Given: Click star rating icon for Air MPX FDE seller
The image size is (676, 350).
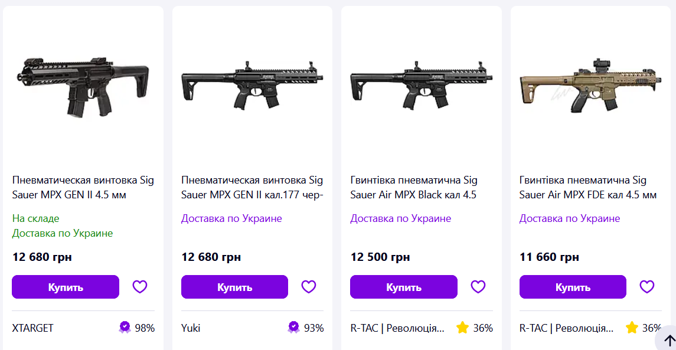Looking at the screenshot, I should click(632, 328).
